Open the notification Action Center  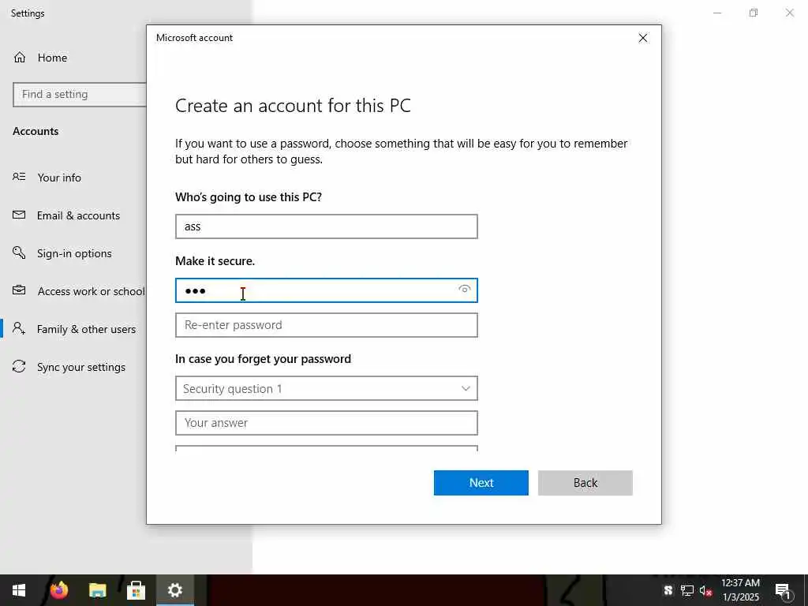pos(783,590)
